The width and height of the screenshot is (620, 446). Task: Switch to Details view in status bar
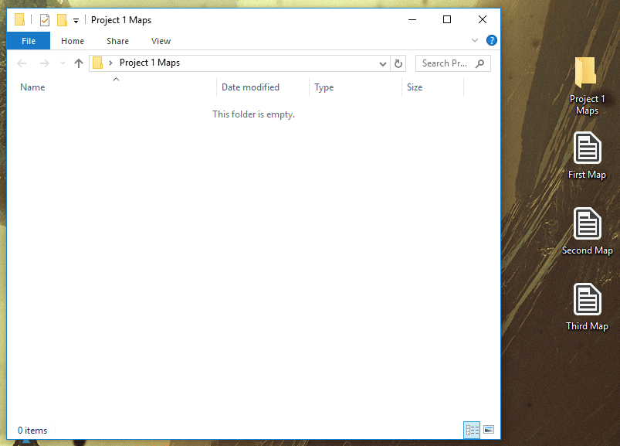(x=472, y=430)
